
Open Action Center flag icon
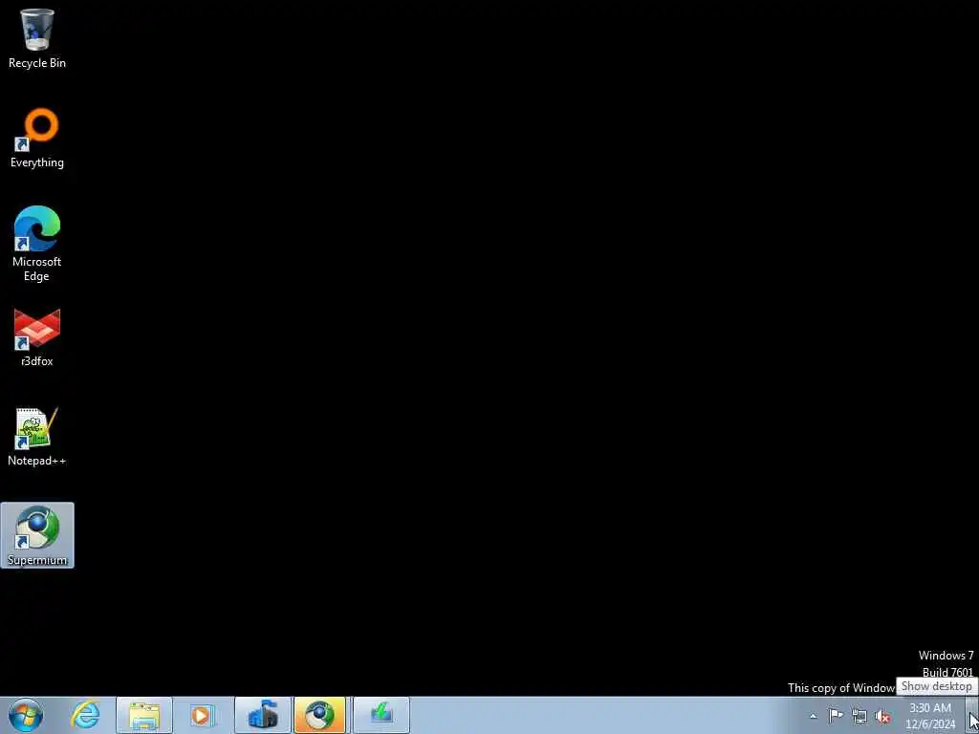pyautogui.click(x=836, y=715)
